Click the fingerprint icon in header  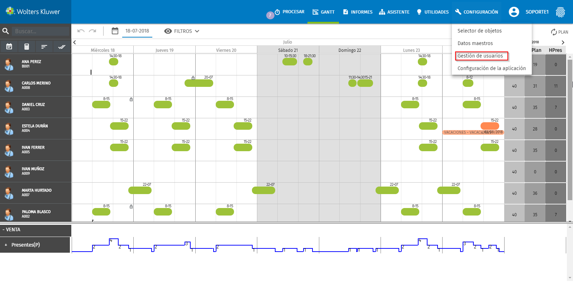point(560,12)
